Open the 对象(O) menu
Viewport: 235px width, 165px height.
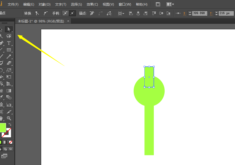(44, 4)
